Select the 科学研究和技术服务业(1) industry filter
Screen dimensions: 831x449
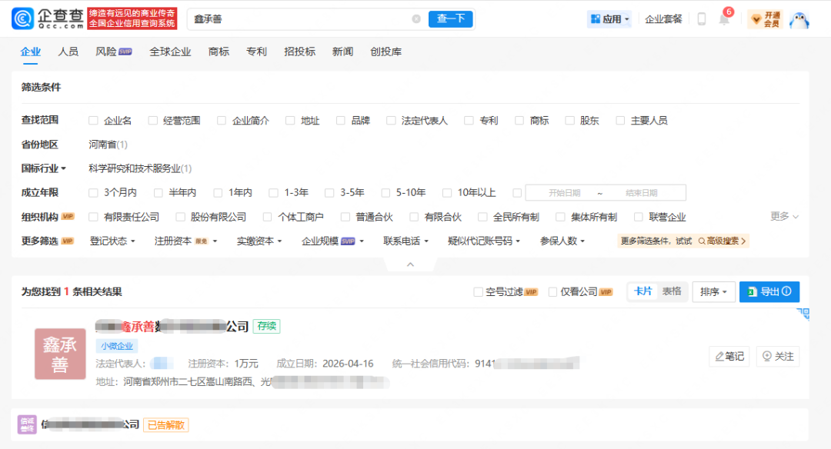pos(140,168)
